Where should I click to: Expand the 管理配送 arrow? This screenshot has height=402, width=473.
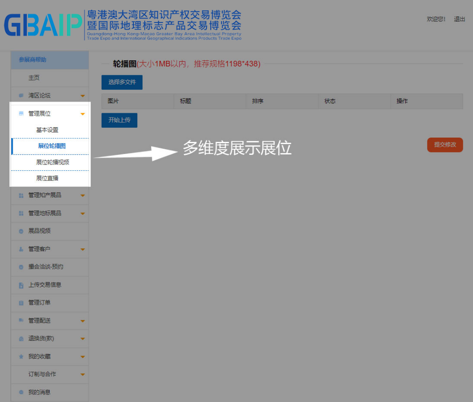pyautogui.click(x=82, y=321)
